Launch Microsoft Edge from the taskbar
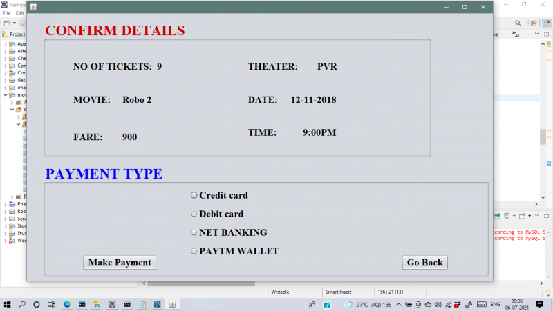Viewport: 553px width, 311px height. pyautogui.click(x=66, y=305)
